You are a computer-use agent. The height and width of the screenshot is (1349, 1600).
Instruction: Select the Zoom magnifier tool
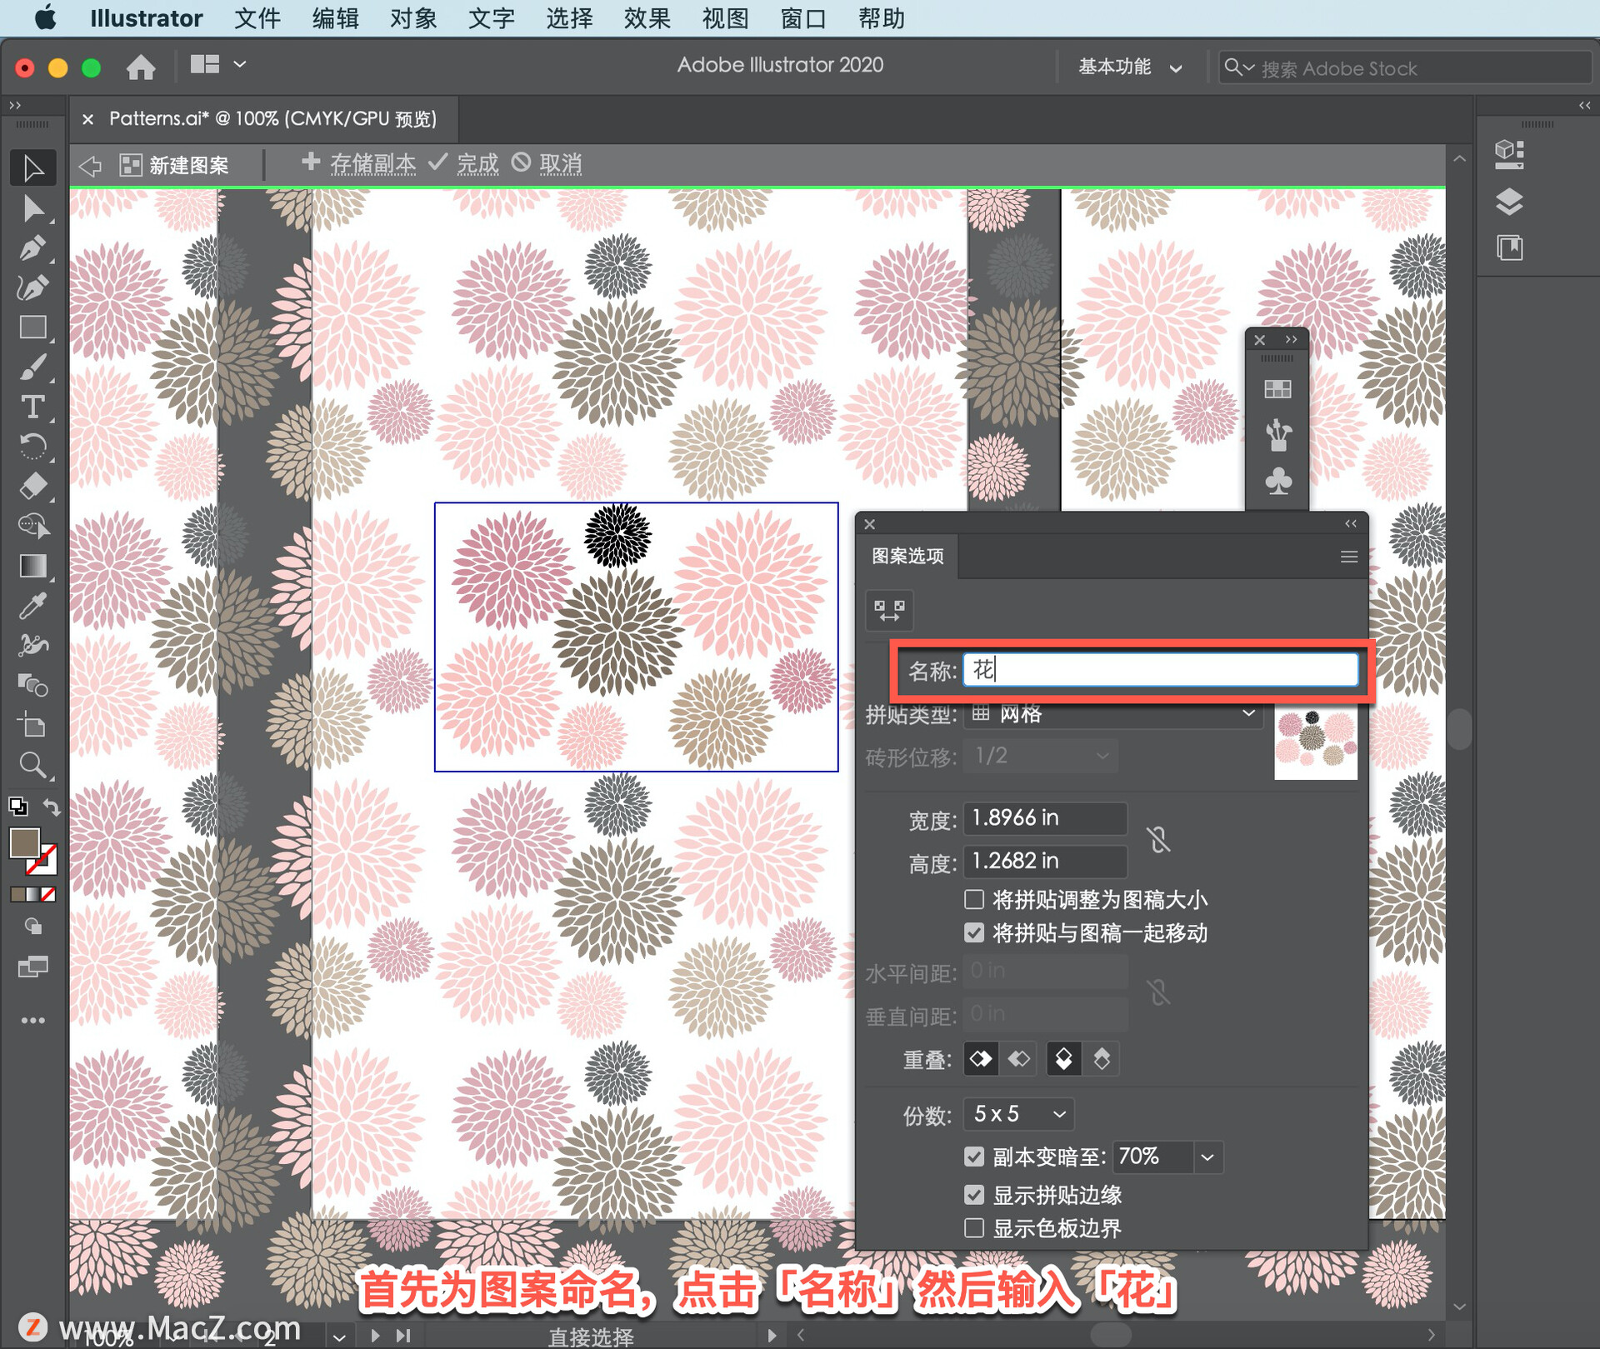tap(33, 765)
